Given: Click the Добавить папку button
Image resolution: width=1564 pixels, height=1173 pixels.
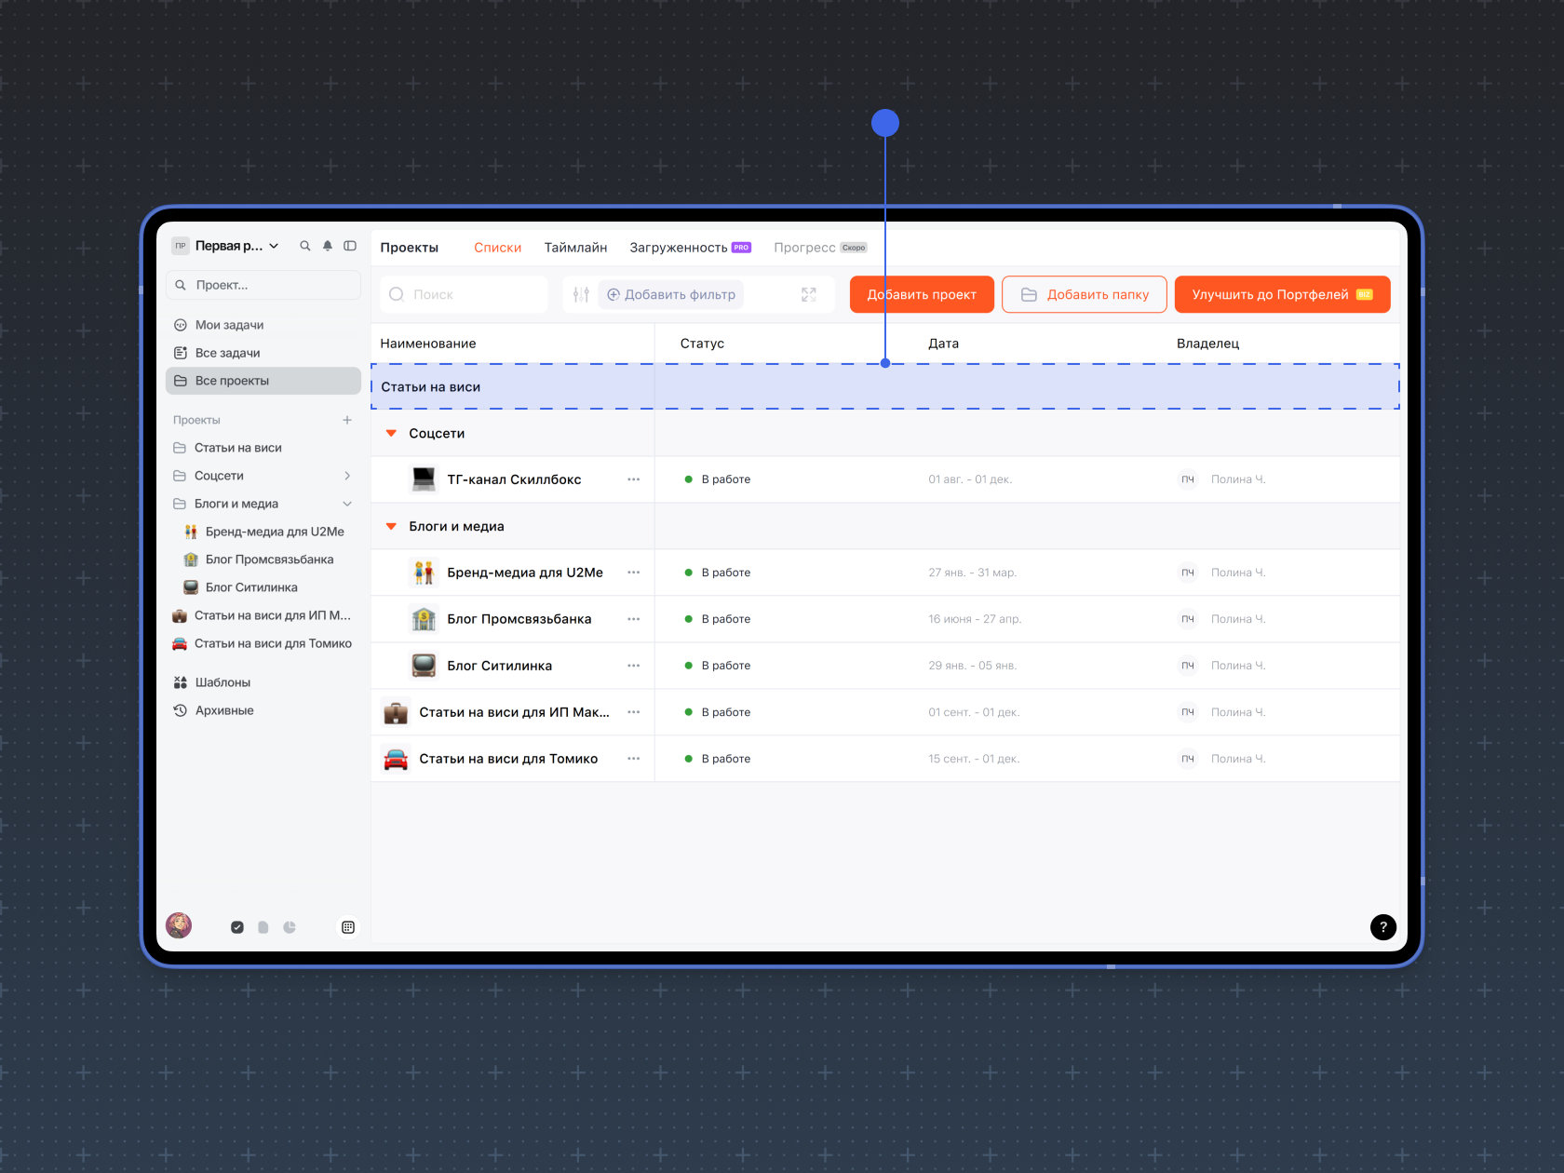Looking at the screenshot, I should tap(1084, 294).
